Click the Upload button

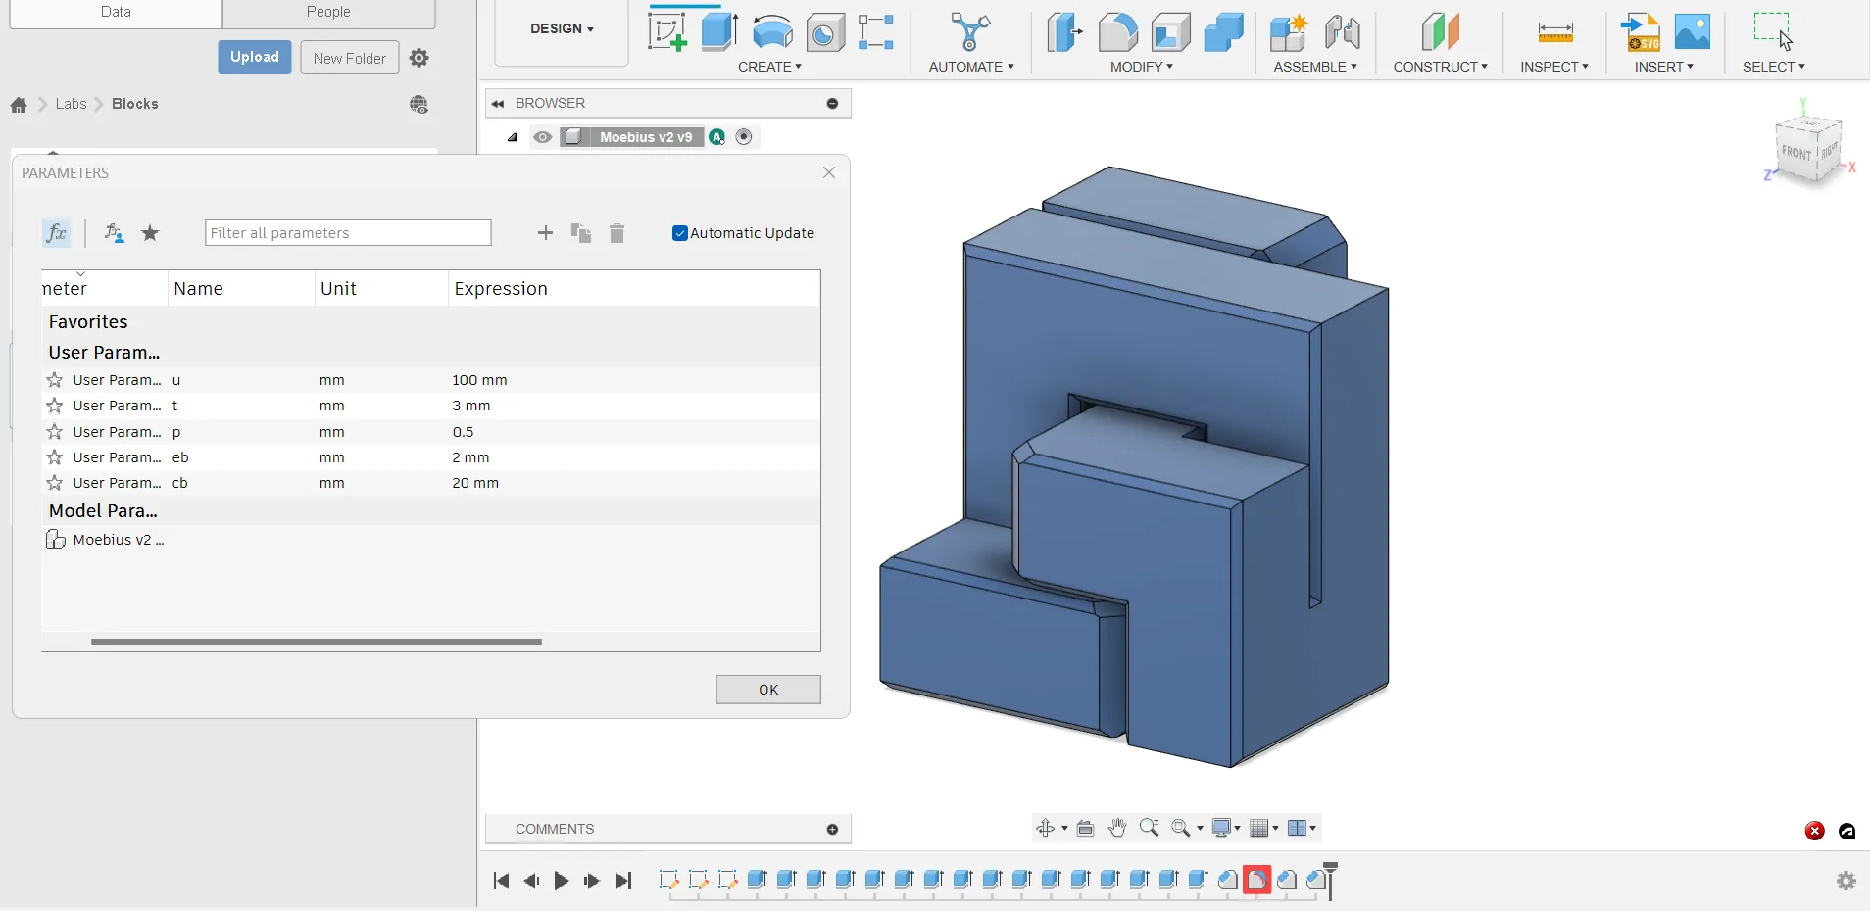(x=255, y=57)
